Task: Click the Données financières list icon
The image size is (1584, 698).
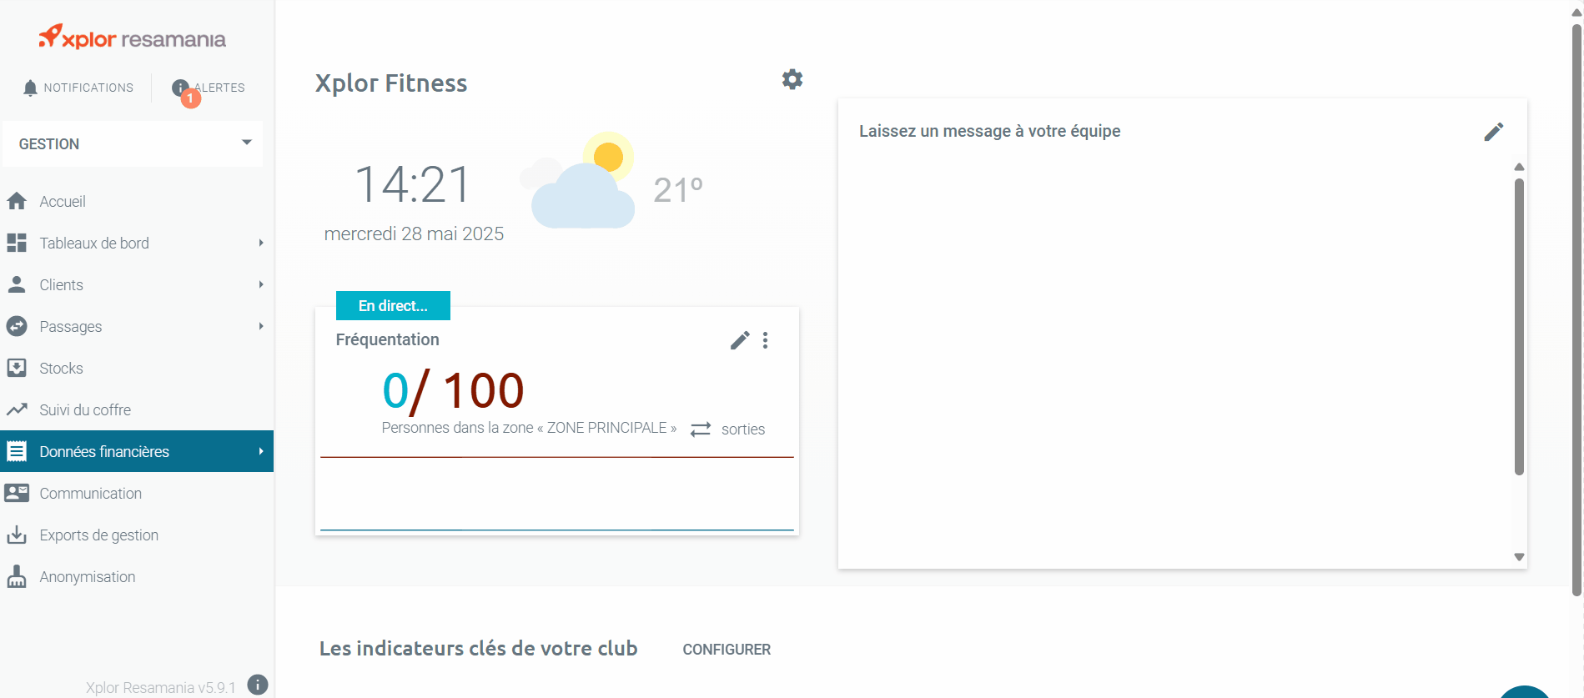Action: pos(17,451)
